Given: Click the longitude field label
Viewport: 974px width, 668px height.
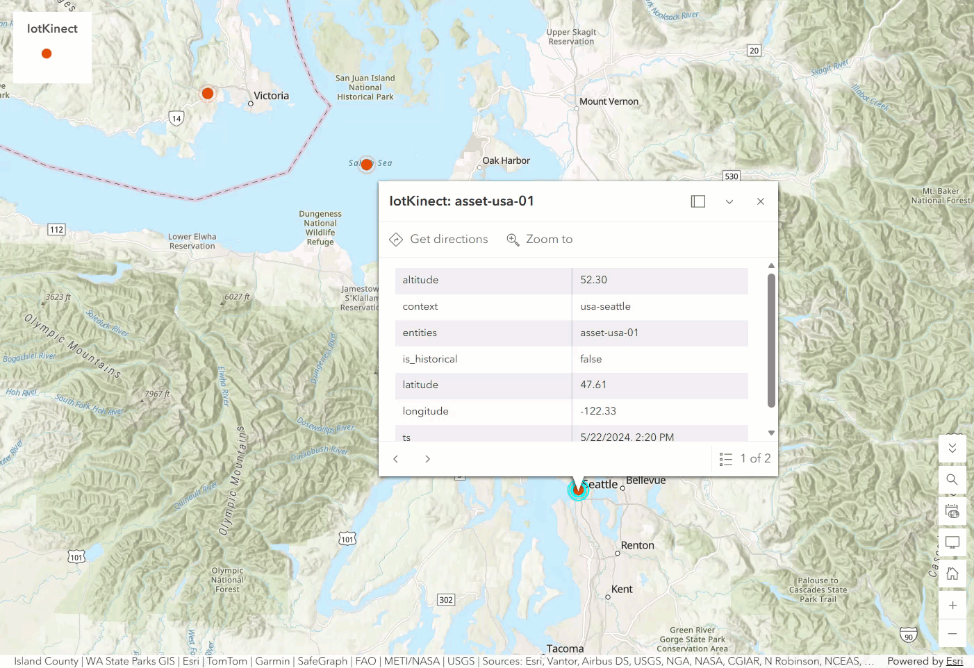Looking at the screenshot, I should (x=425, y=412).
